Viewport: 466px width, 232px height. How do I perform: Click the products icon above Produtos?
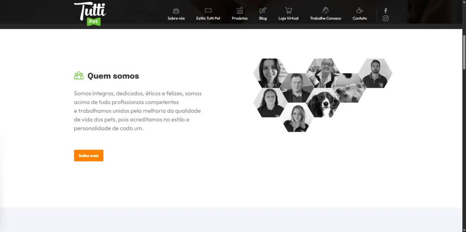(x=240, y=11)
